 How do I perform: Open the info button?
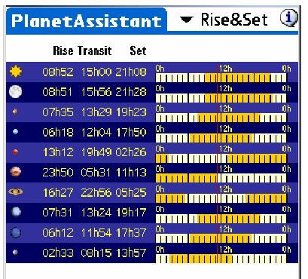[x=289, y=18]
